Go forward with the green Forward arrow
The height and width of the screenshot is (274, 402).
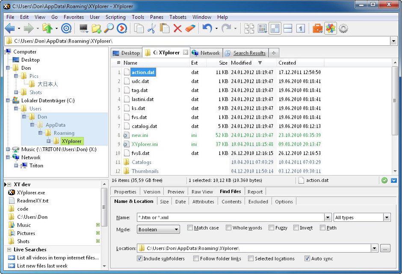coord(29,28)
